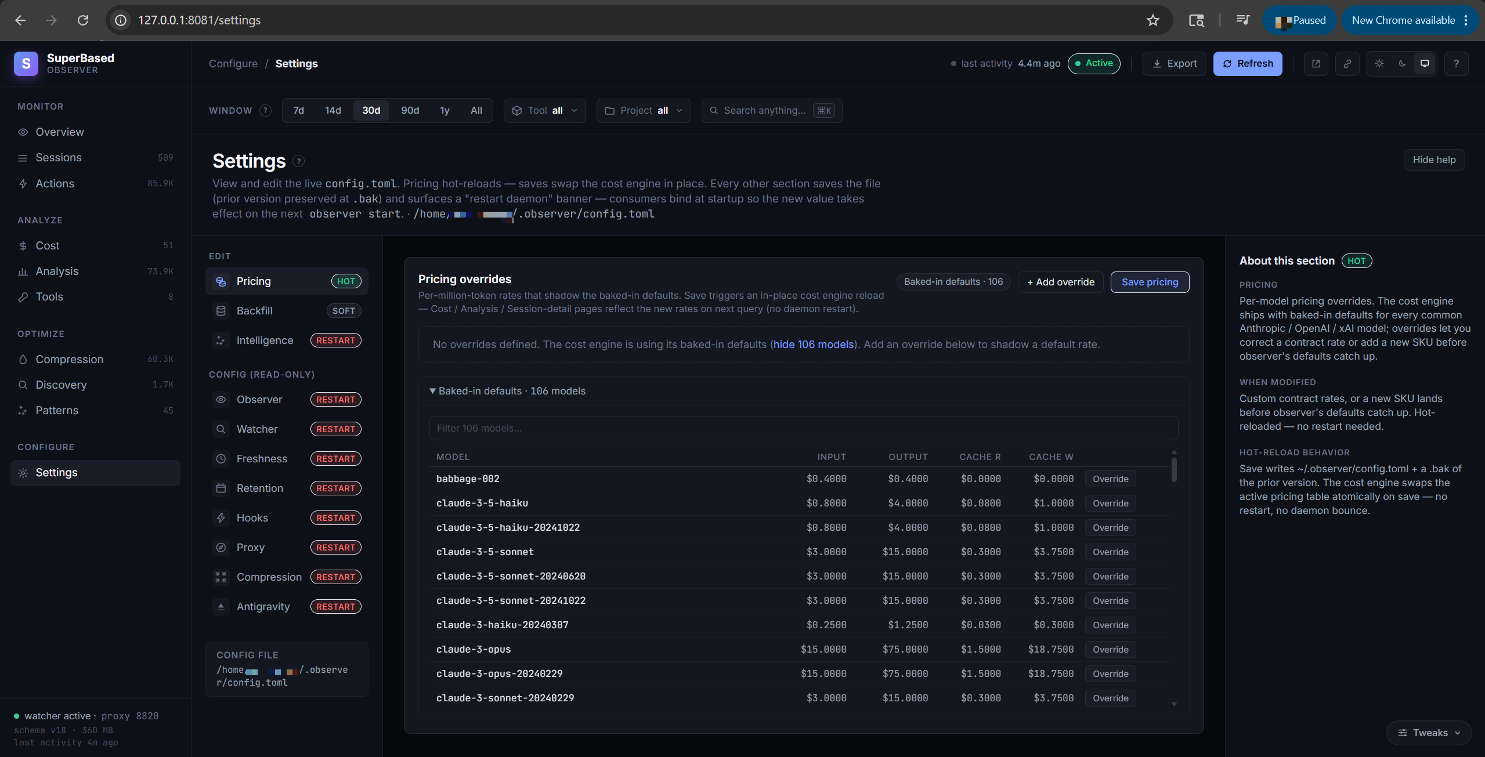Click the Filter 106 models field

click(x=804, y=428)
